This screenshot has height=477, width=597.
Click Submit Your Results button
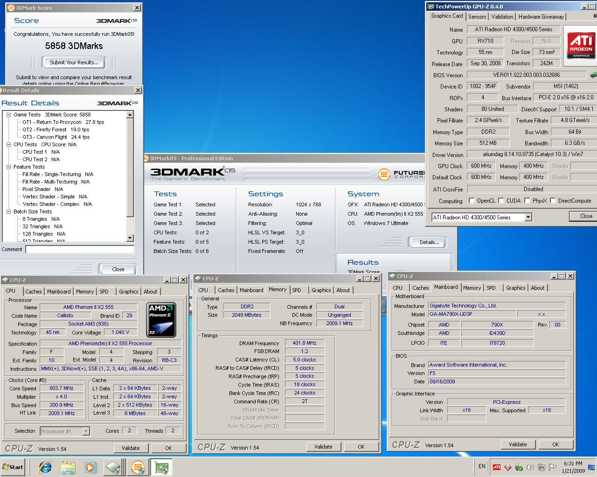click(74, 62)
